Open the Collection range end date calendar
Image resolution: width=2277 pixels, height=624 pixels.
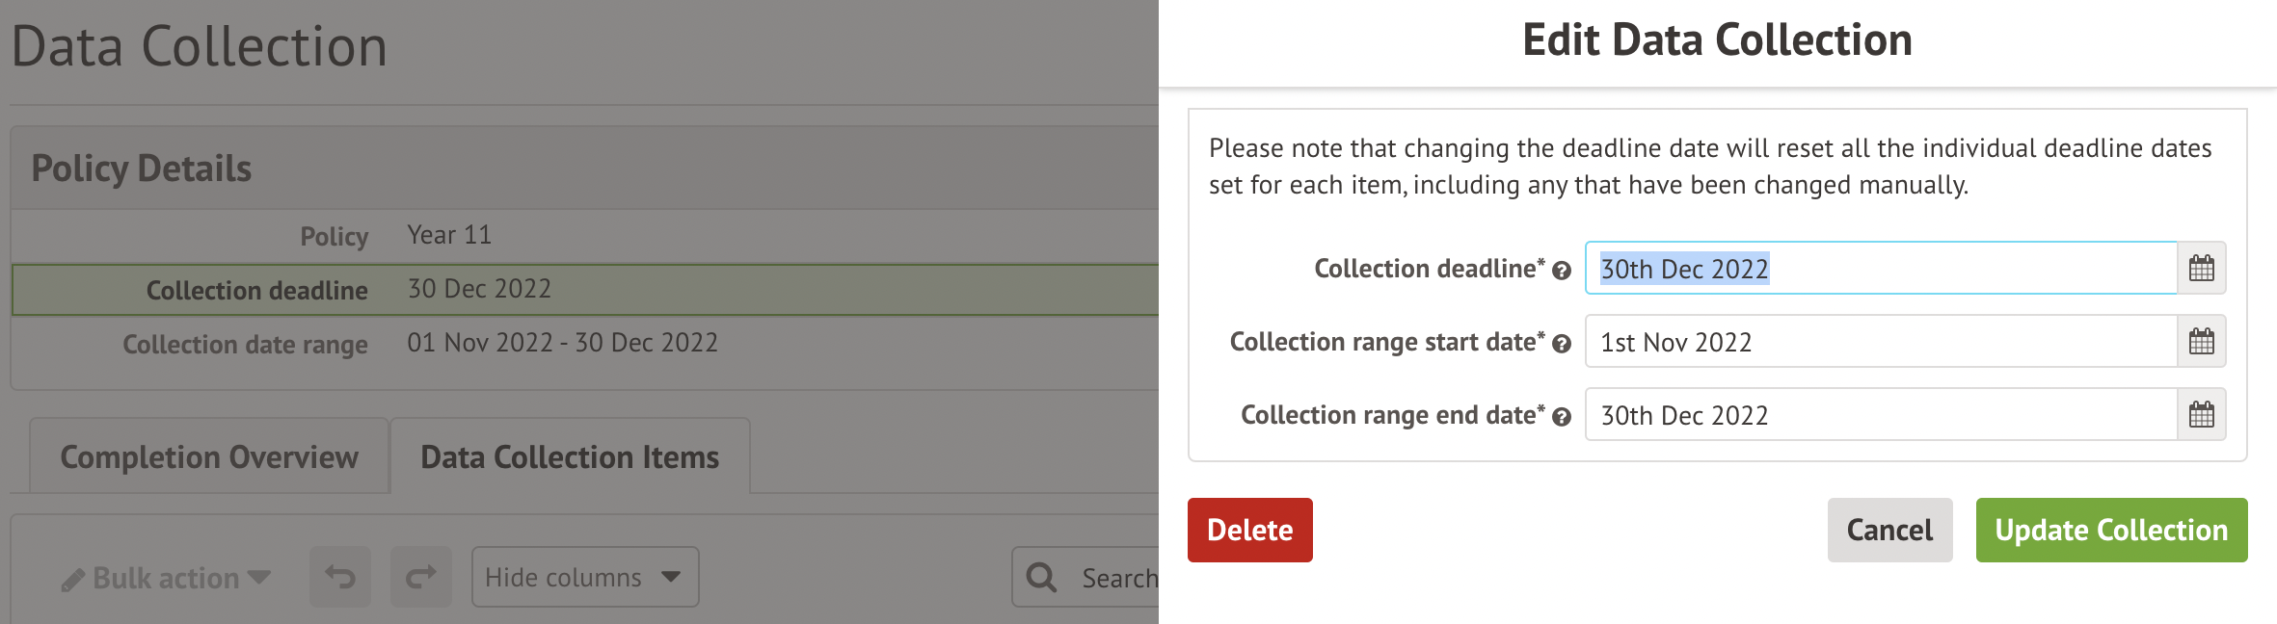[x=2203, y=414]
